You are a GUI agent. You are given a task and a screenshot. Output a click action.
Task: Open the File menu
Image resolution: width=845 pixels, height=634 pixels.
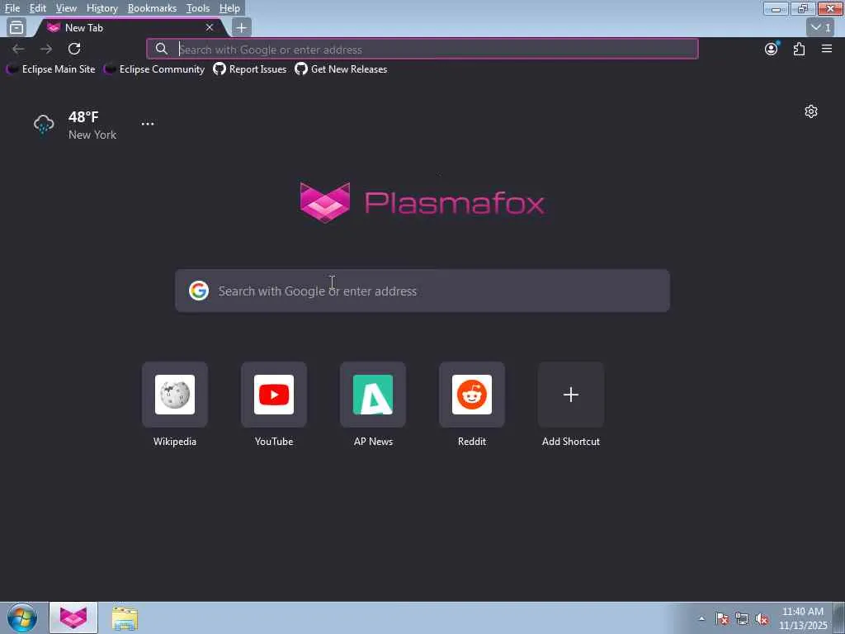pyautogui.click(x=12, y=8)
